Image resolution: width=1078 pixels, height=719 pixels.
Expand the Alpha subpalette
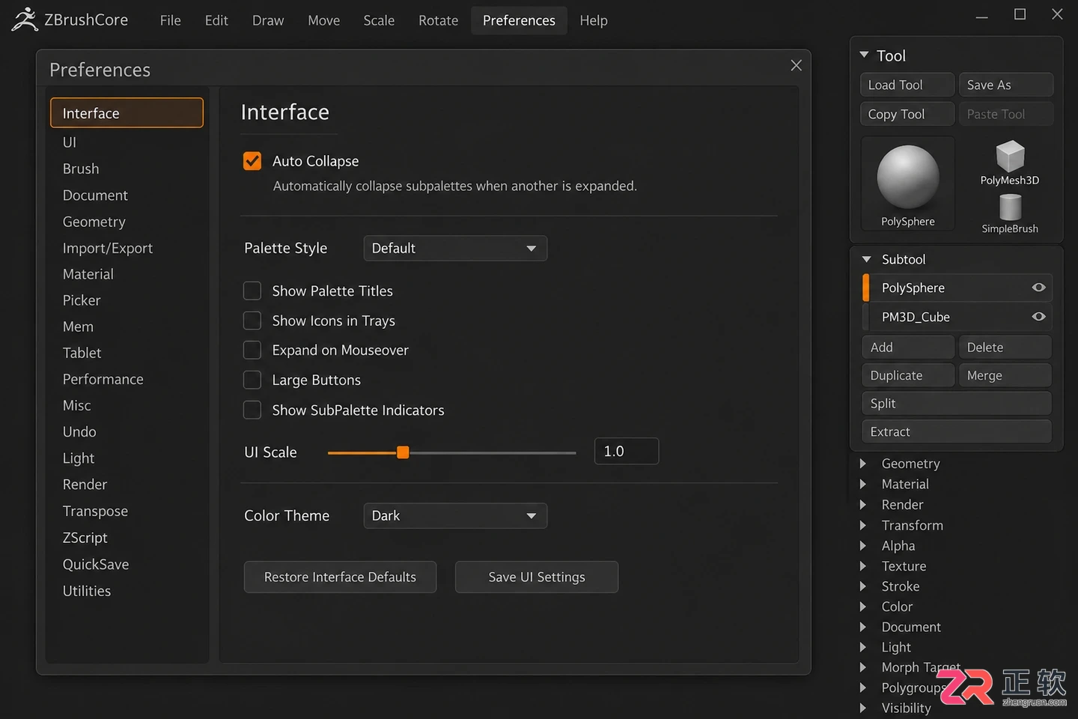point(863,545)
